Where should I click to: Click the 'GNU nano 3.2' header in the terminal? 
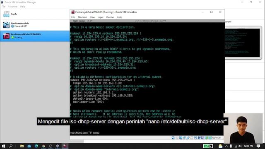[82, 21]
